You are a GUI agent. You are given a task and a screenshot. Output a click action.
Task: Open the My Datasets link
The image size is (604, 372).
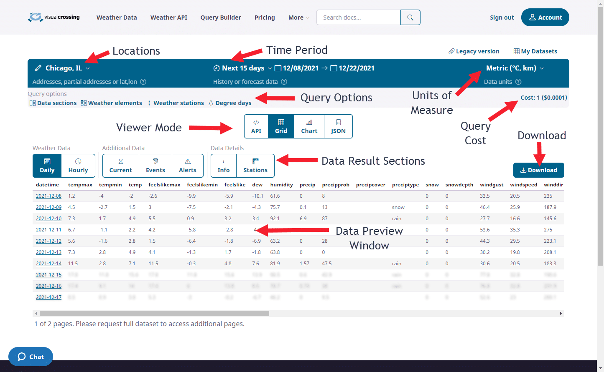pyautogui.click(x=535, y=51)
